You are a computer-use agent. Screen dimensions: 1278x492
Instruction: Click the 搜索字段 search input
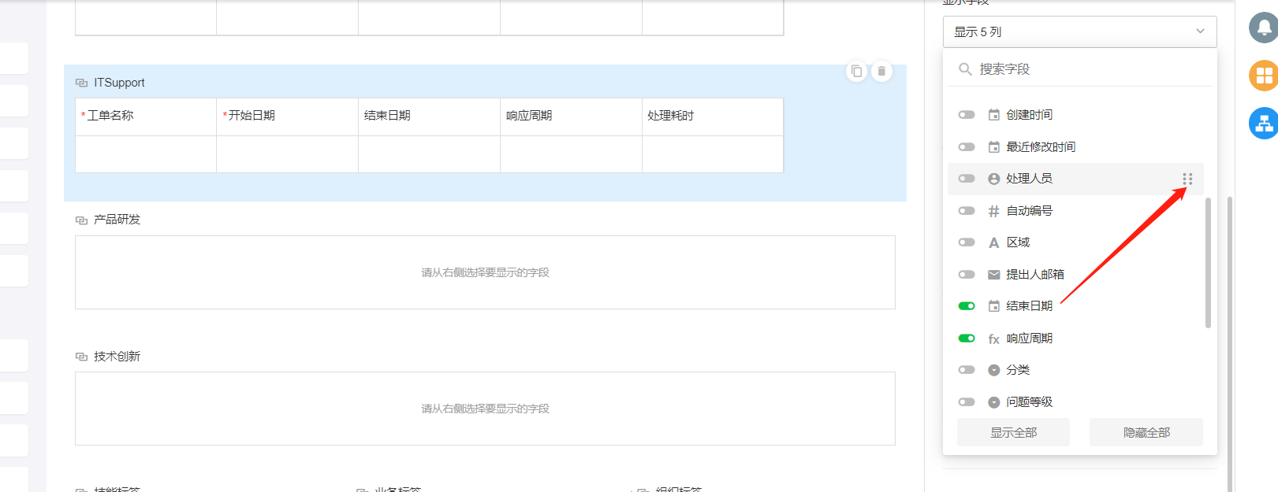coord(1088,69)
